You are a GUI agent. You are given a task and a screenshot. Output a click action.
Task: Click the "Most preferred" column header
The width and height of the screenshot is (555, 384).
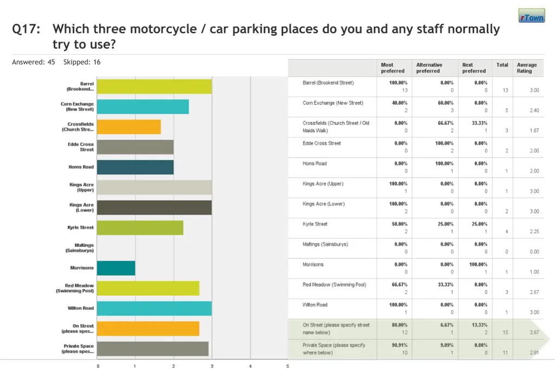[x=392, y=68]
